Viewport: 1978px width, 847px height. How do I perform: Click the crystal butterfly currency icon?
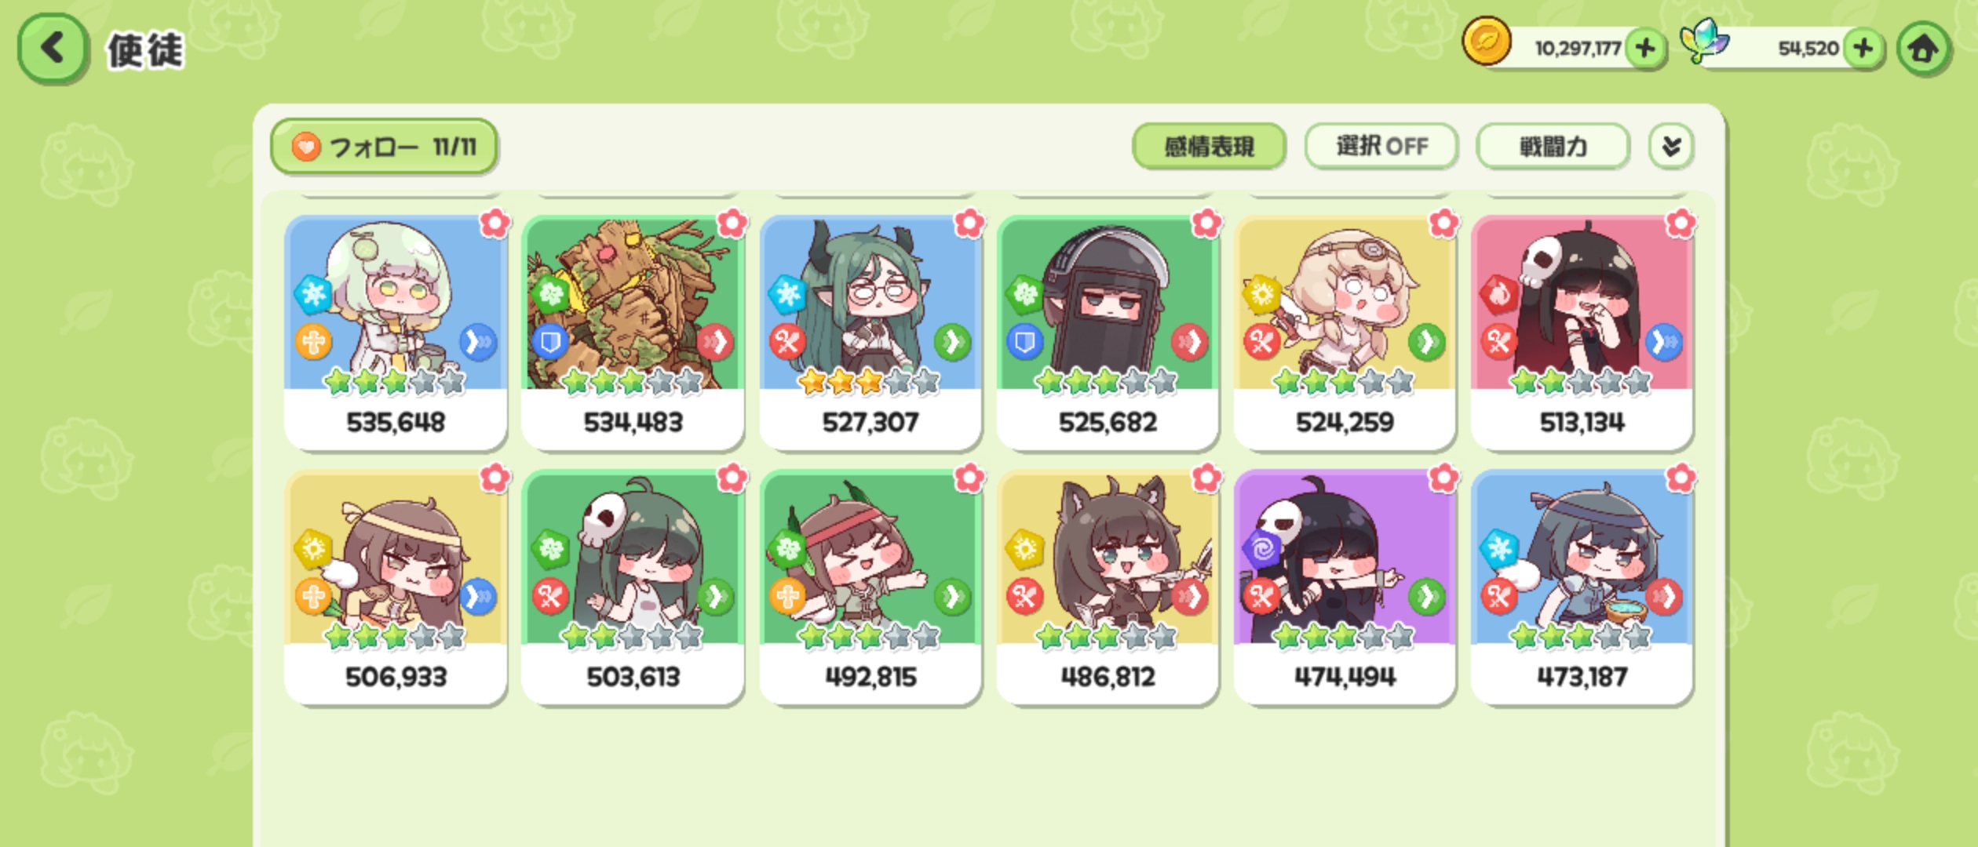[1704, 41]
